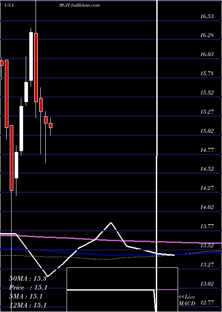Click the 13.02 price axis label
Viewport: 222px width, 312px height.
[x=207, y=284]
